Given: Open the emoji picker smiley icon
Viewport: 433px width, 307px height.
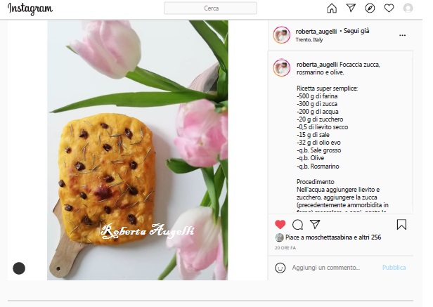Looking at the screenshot, I should [280, 268].
